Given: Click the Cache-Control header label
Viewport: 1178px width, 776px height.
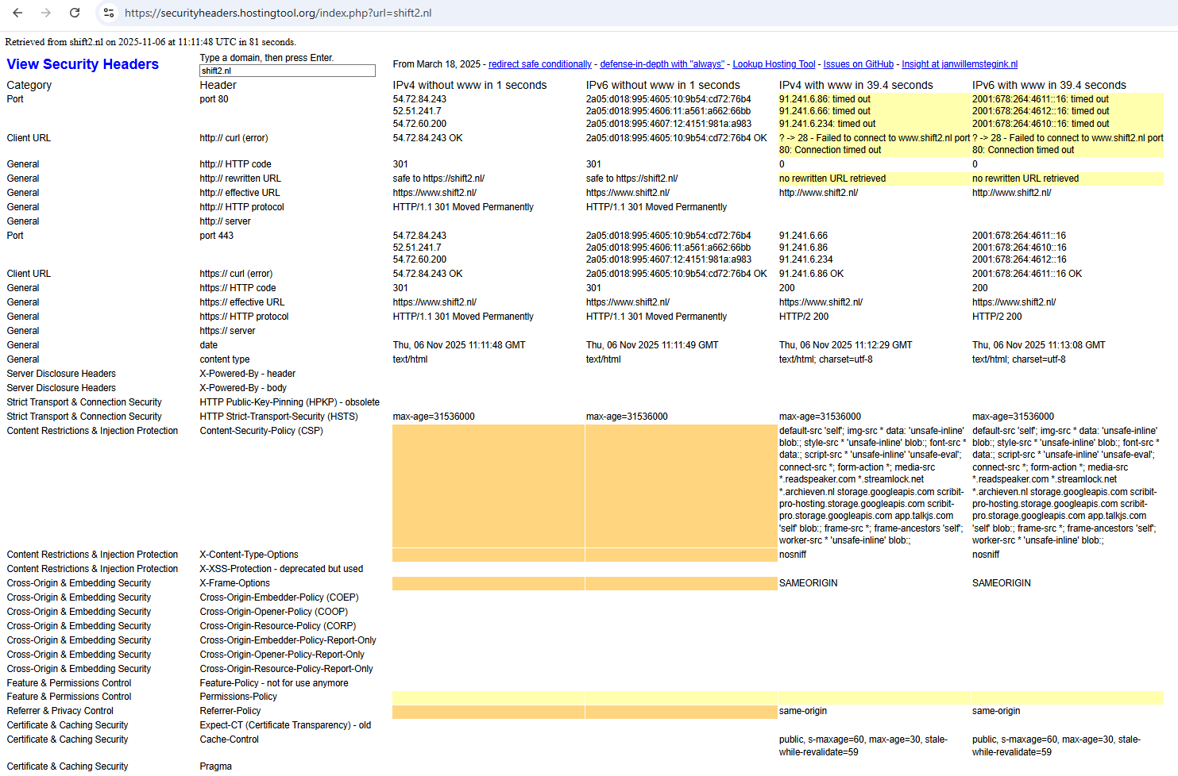Looking at the screenshot, I should point(229,740).
